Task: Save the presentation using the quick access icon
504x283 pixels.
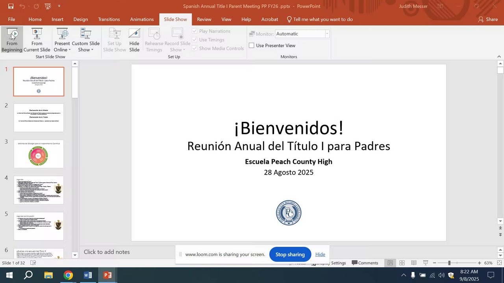Action: click(11, 6)
